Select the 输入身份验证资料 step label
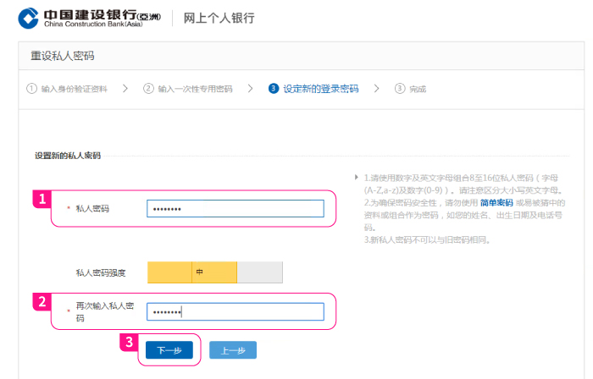This screenshot has height=379, width=593. (75, 88)
